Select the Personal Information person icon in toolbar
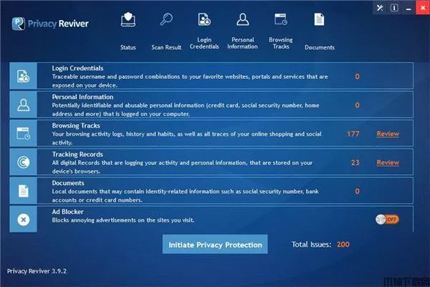 (243, 19)
